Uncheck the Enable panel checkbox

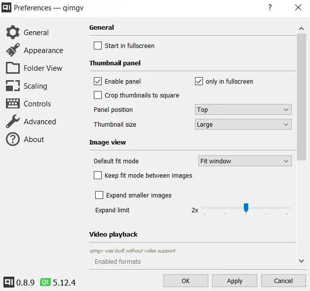coord(98,81)
